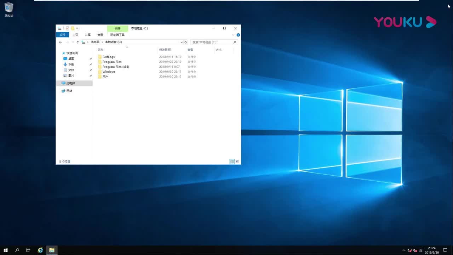Screen dimensions: 453x255
Task: Open the 网络 item in navigation pane
Action: click(70, 91)
